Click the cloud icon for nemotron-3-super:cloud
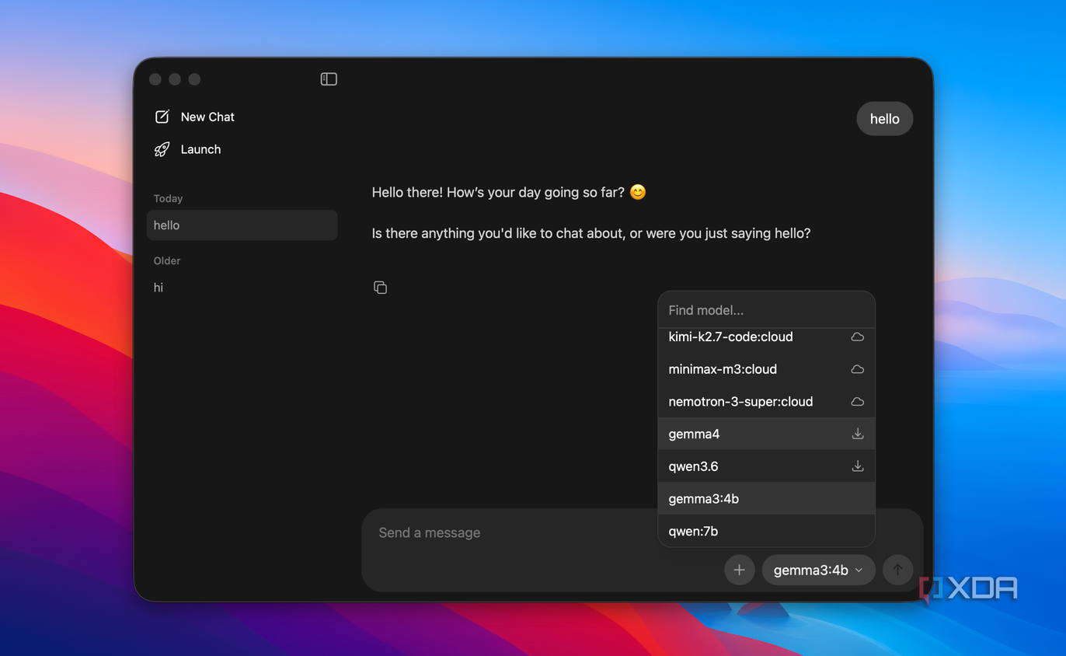1066x656 pixels. (857, 402)
